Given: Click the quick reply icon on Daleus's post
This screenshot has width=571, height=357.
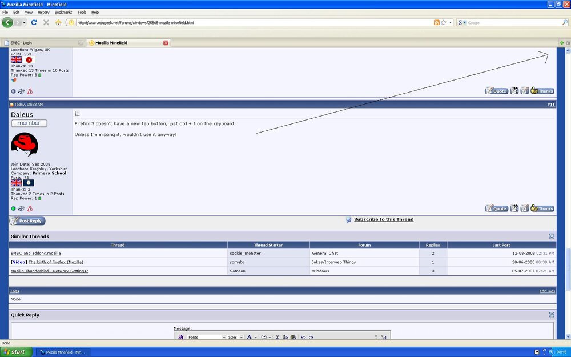Looking at the screenshot, I should point(524,208).
